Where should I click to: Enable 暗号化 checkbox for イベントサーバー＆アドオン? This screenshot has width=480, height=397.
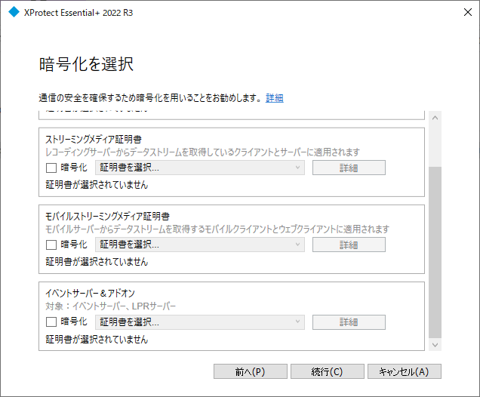(51, 322)
